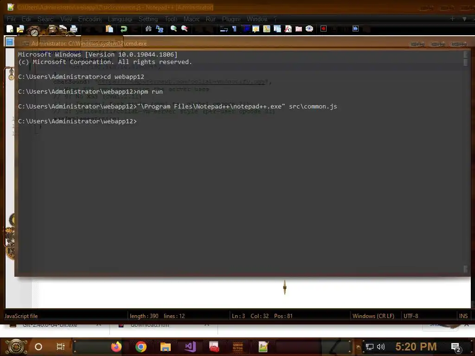Click the Notepad++ taskbar icon
This screenshot has height=356, width=475.
[263, 347]
